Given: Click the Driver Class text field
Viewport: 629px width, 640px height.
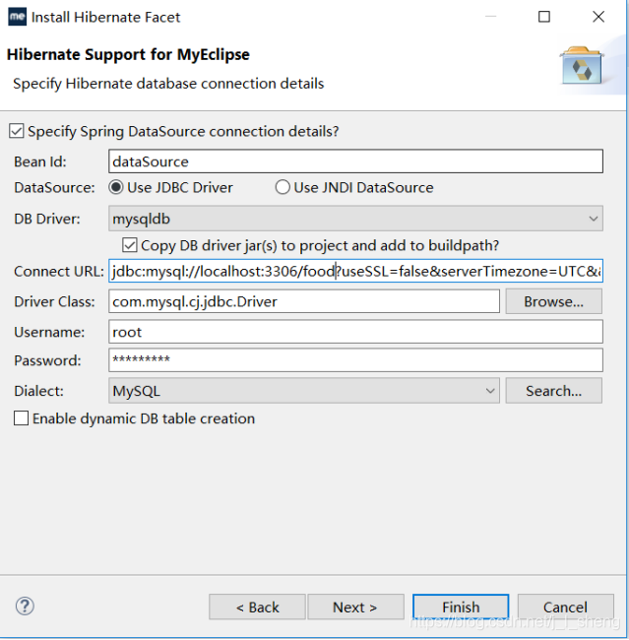Looking at the screenshot, I should [x=304, y=301].
